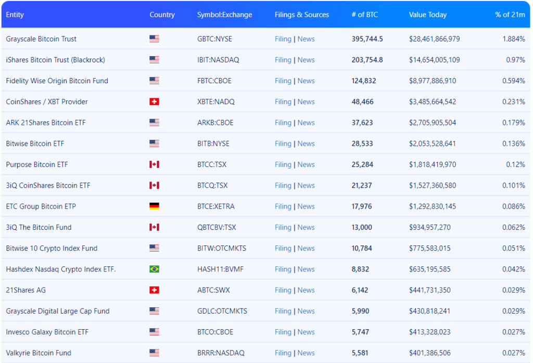Open Filing link for Fidelity Wise Origin Fund
Screen dimensions: 533x363
tap(283, 81)
